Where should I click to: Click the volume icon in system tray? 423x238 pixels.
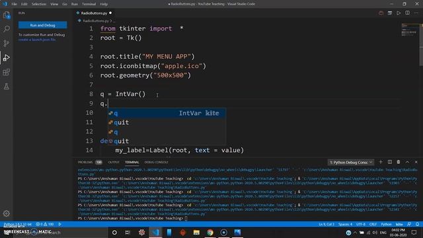point(375,232)
